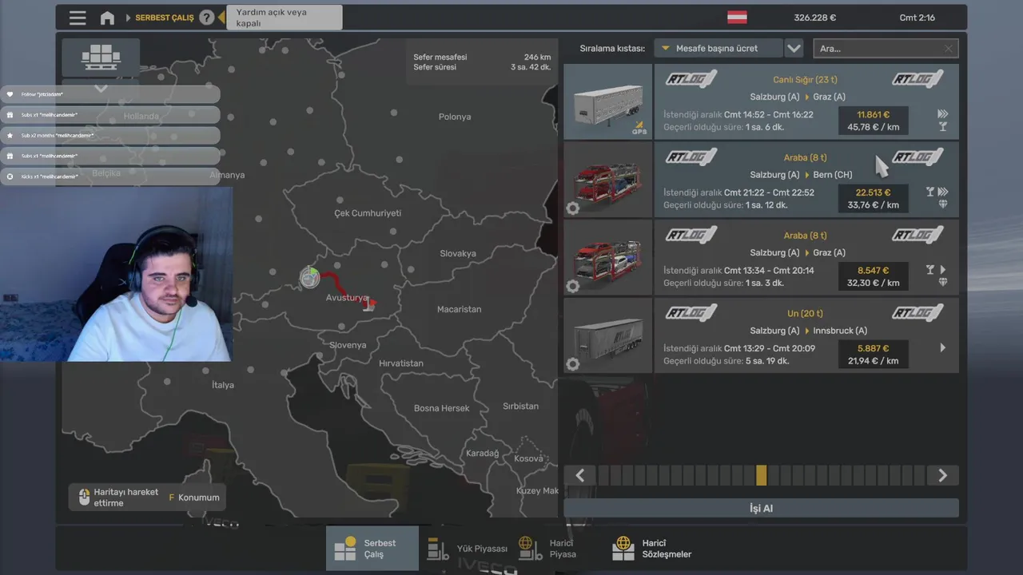Screen dimensions: 1023x575
Task: Select the Un (20 t) job
Action: (x=806, y=335)
